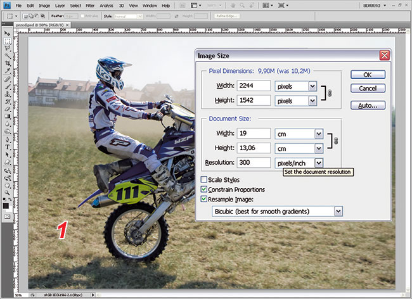Select the Move tool
This screenshot has height=299, width=412.
7,32
